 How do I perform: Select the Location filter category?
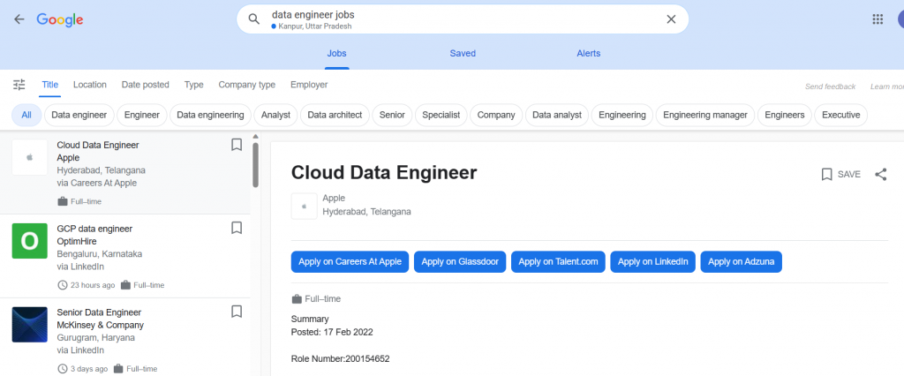[x=90, y=85]
